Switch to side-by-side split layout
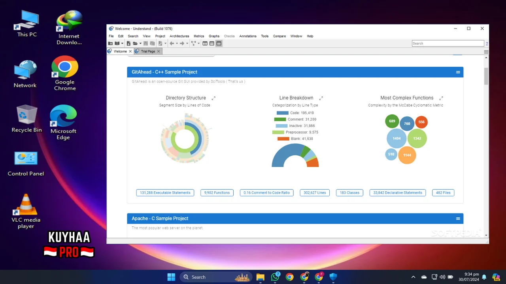Screen dimensions: 506x284 (x=205, y=43)
